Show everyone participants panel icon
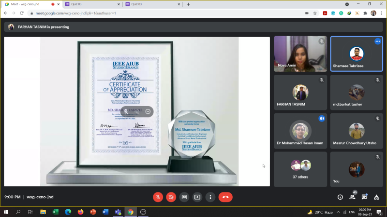 pos(352,197)
